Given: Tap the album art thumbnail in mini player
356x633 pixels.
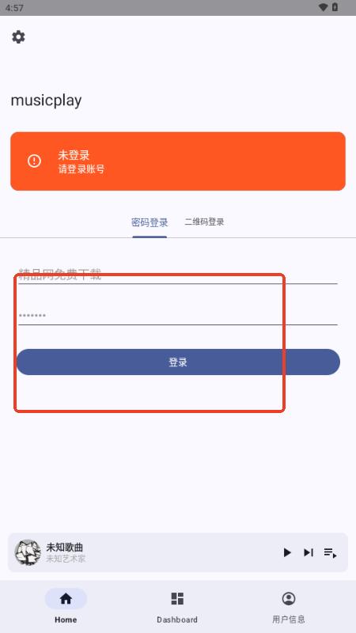Looking at the screenshot, I should 28,552.
